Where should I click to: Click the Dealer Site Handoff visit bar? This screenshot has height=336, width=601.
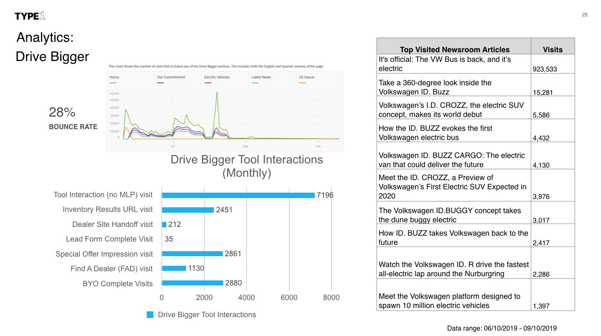point(164,224)
